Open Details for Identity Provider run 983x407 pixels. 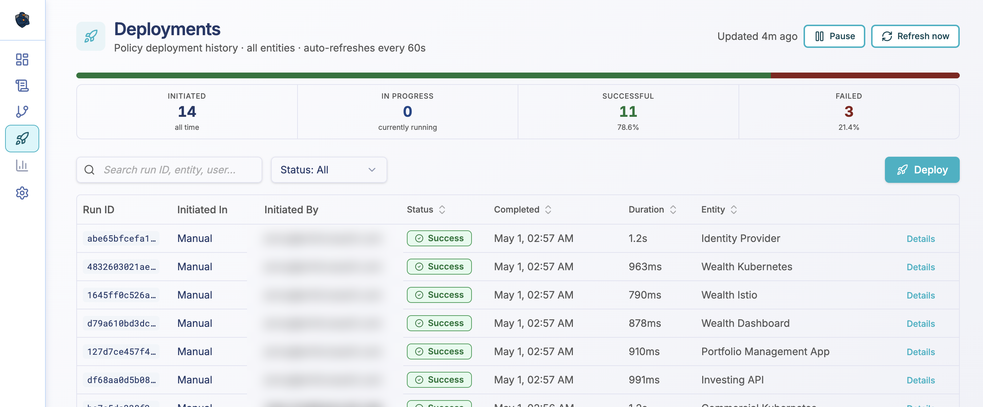pos(921,239)
